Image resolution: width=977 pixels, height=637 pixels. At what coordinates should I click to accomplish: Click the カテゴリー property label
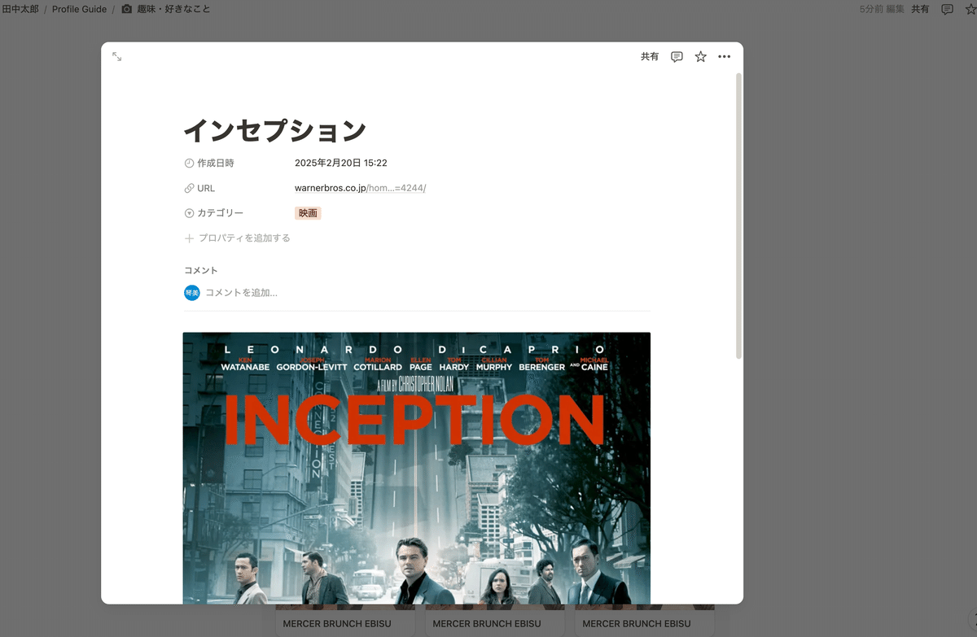point(220,213)
